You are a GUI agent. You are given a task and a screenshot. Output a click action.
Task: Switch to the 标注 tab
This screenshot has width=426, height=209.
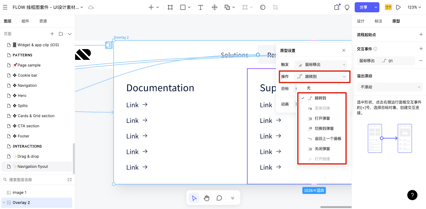point(378,21)
